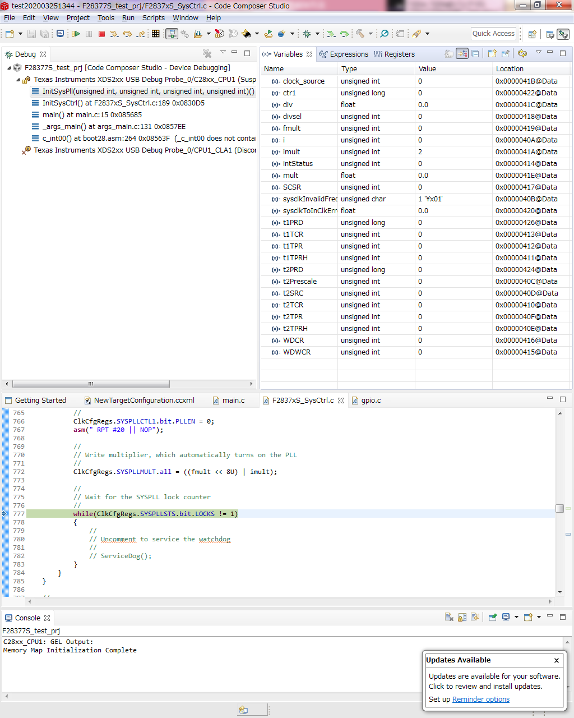Open the Variables view menu triangle
The height and width of the screenshot is (718, 574).
[x=539, y=53]
